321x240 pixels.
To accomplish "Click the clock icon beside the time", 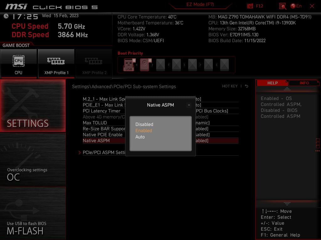I will point(6,16).
